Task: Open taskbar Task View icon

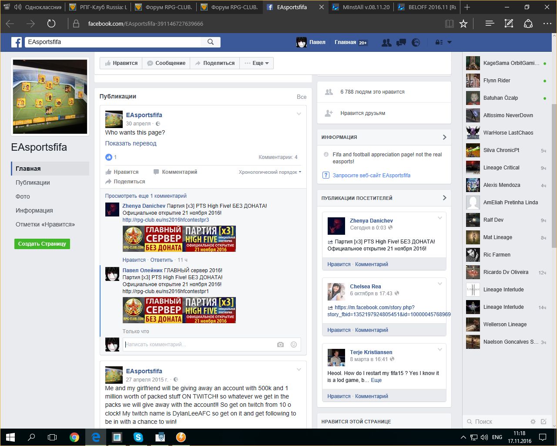Action: point(52,437)
